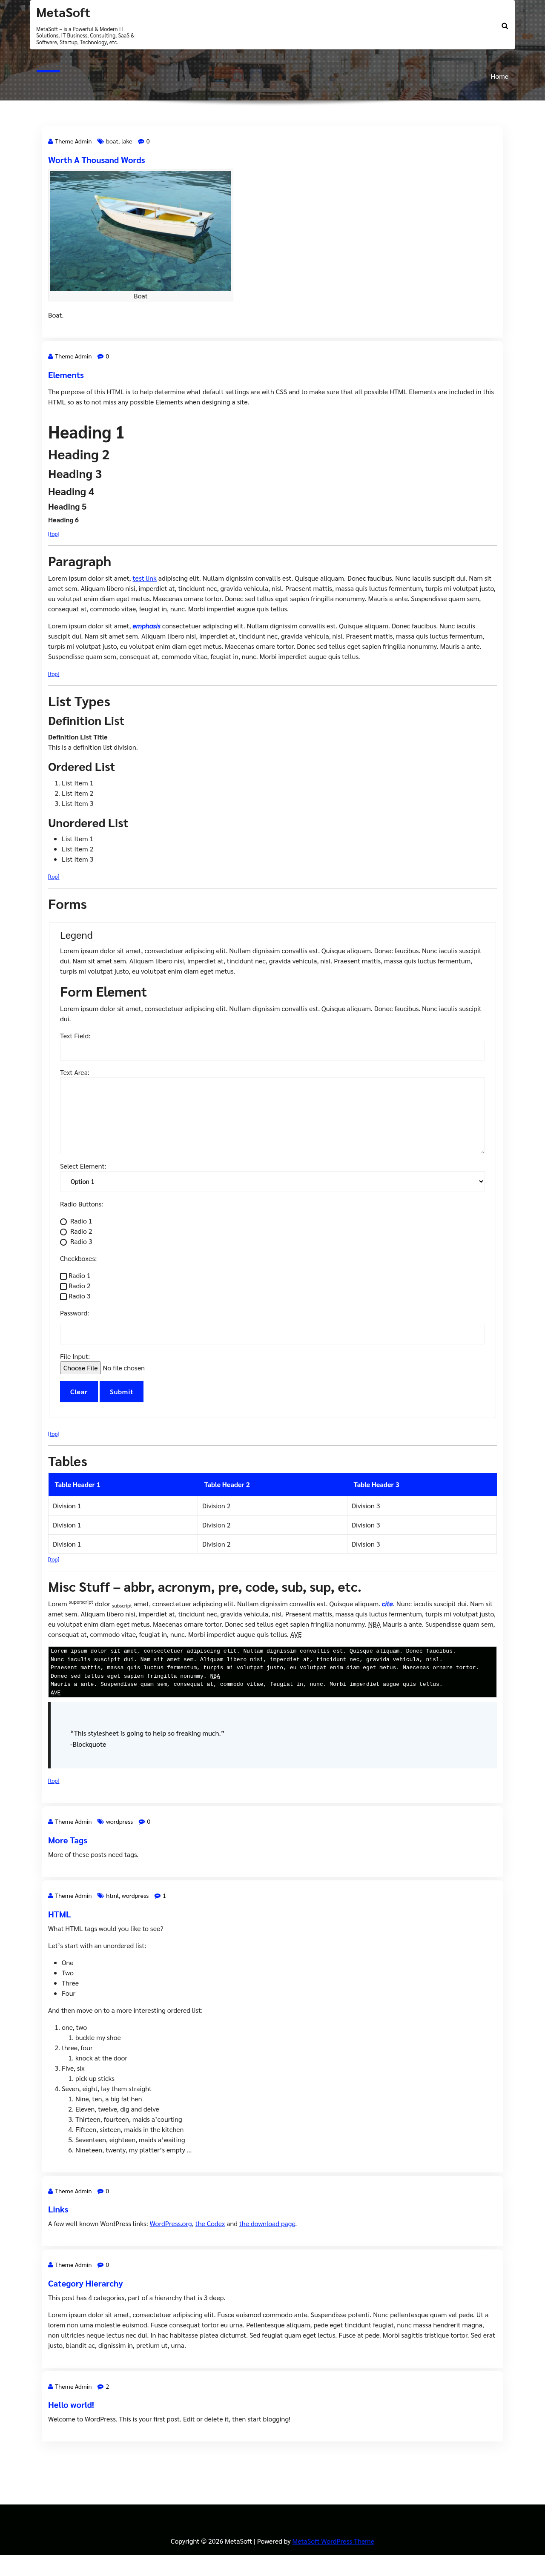Click the comment bubble icon on Category Hierarchy post

100,2265
